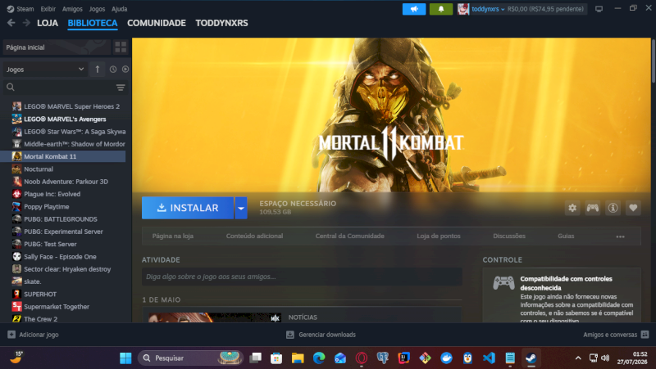656x369 pixels.
Task: Select SUPERHOT in game list
Action: tap(65, 295)
